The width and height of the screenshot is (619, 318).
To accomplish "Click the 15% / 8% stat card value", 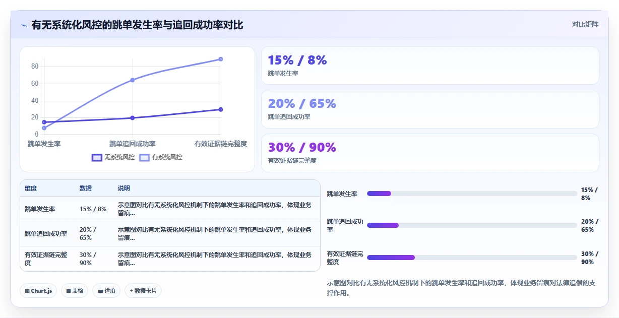I will click(297, 60).
